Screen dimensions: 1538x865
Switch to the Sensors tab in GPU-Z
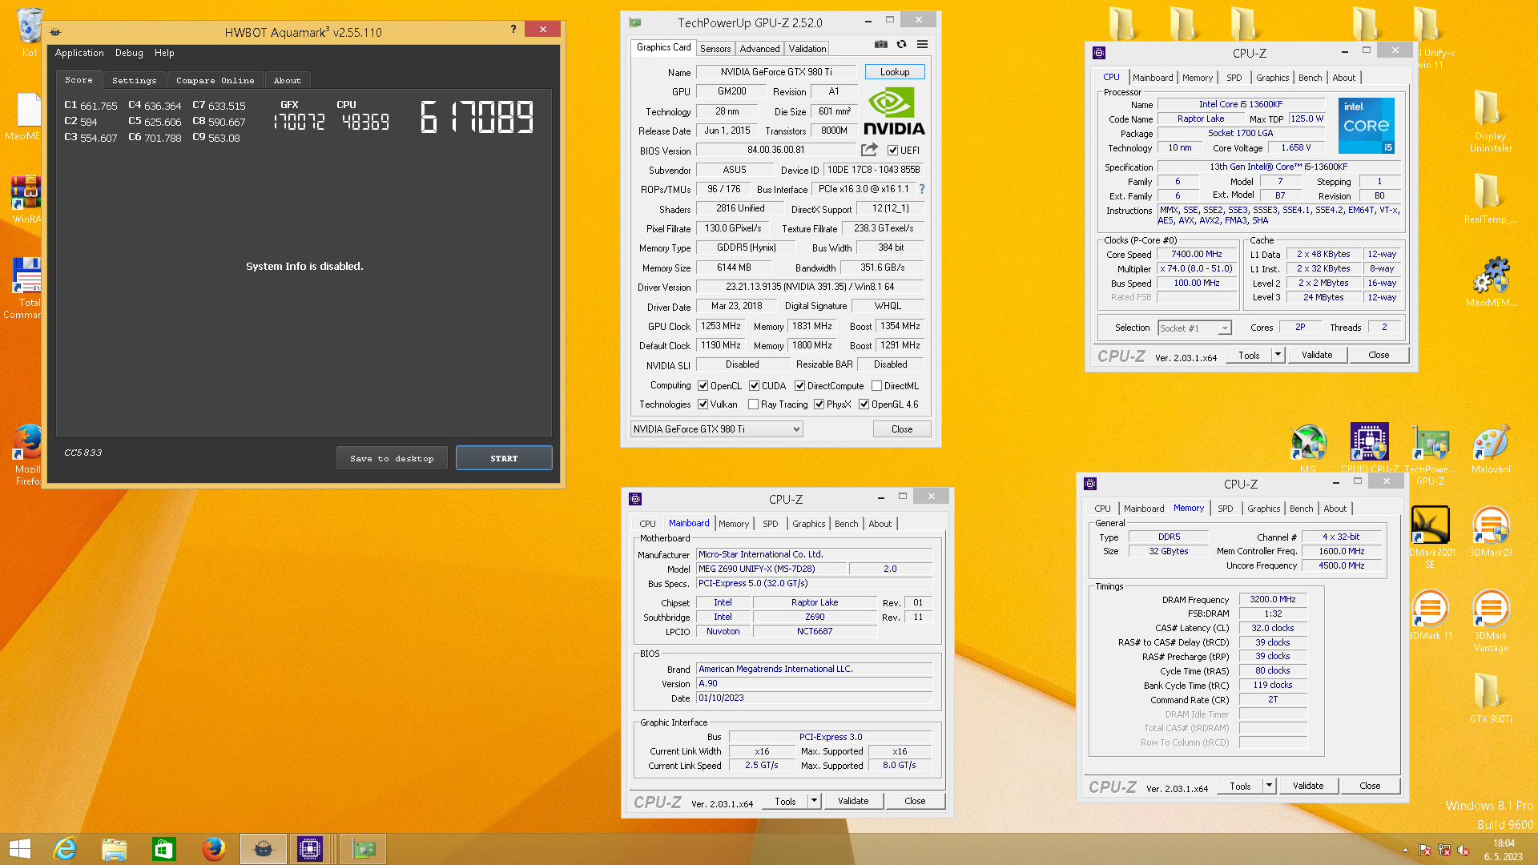[715, 49]
